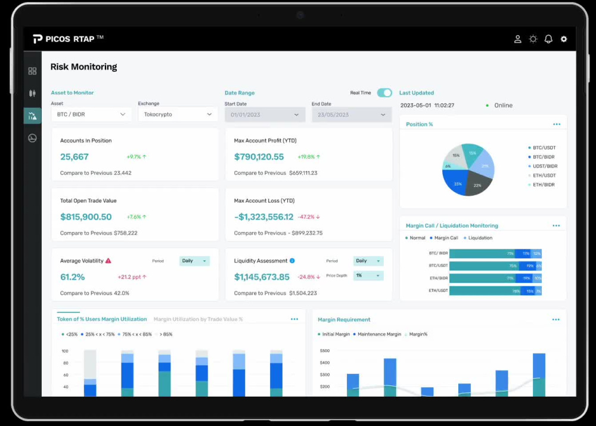Click the PICOS RTAP logo

pyautogui.click(x=68, y=39)
